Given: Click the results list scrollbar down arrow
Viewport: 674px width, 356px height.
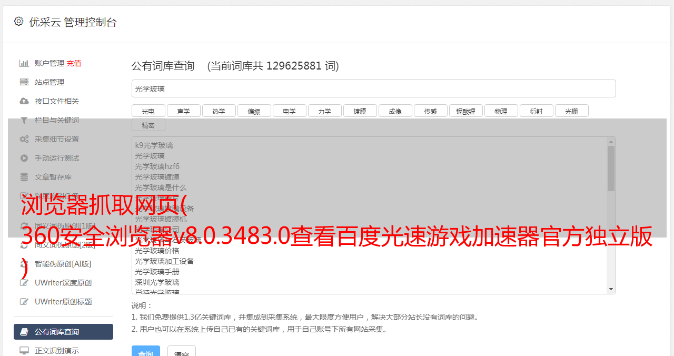Looking at the screenshot, I should point(611,289).
